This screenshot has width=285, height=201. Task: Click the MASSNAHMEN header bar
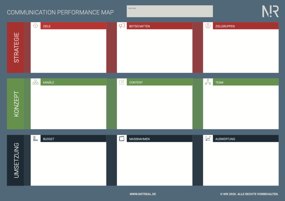(159, 139)
